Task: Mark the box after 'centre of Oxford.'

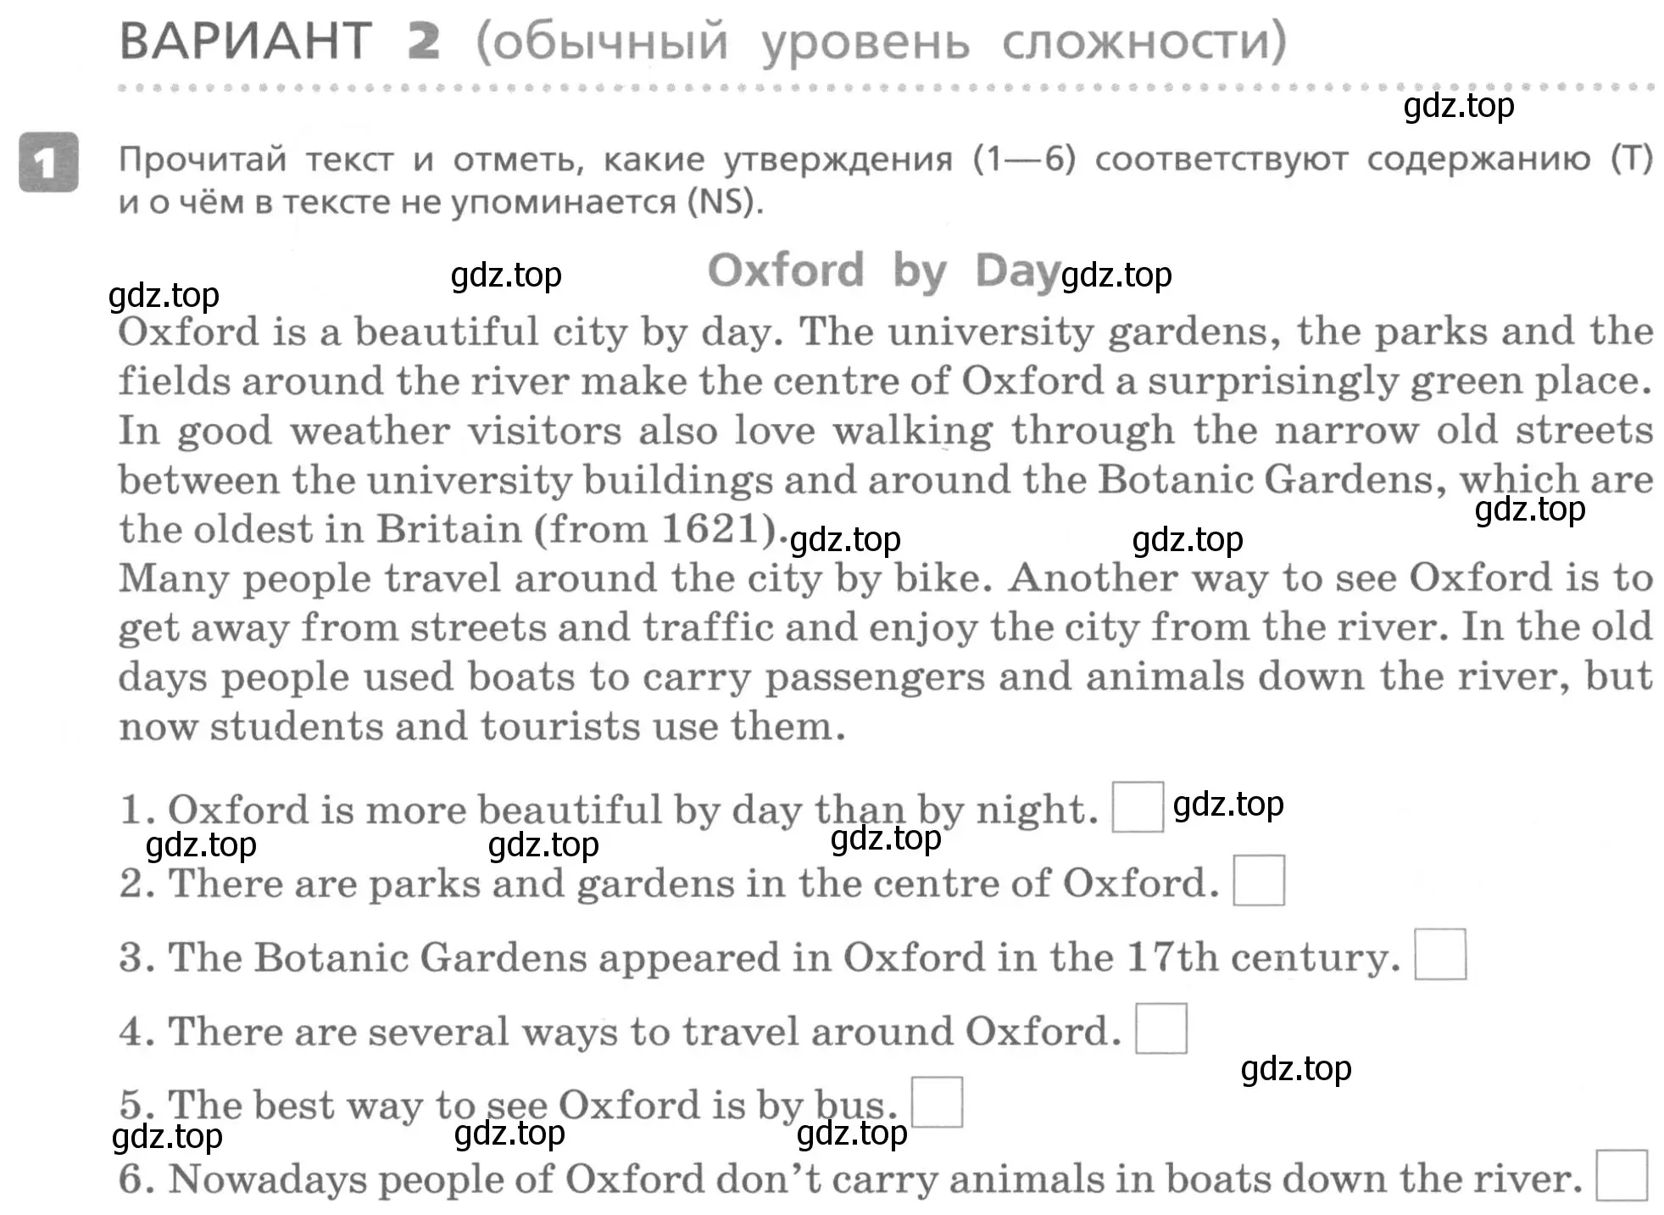Action: (1258, 881)
